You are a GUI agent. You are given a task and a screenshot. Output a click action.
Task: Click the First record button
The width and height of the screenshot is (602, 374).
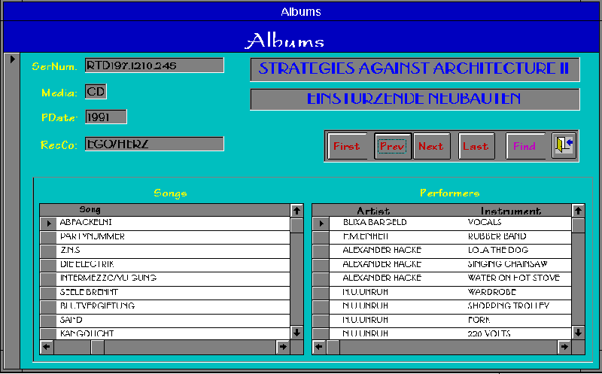(346, 146)
